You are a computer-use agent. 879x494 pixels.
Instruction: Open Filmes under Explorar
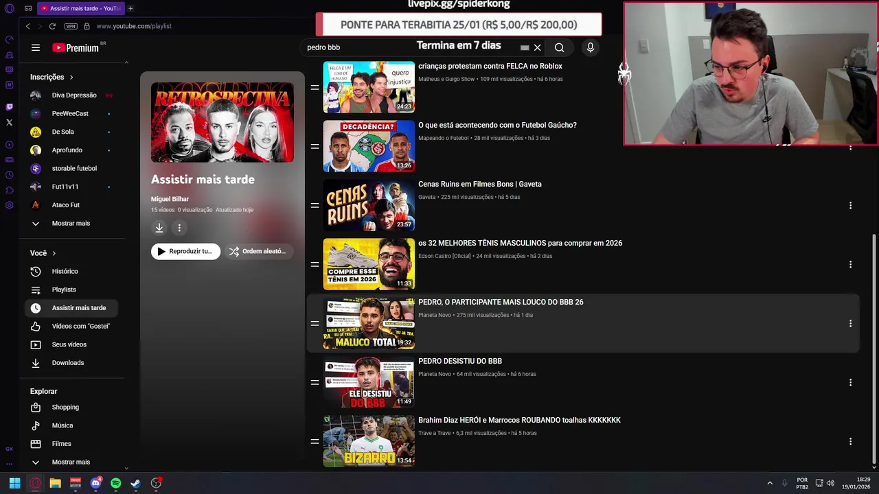click(71, 443)
